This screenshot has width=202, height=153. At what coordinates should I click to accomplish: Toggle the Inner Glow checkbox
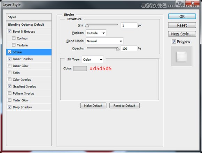pos(9,66)
